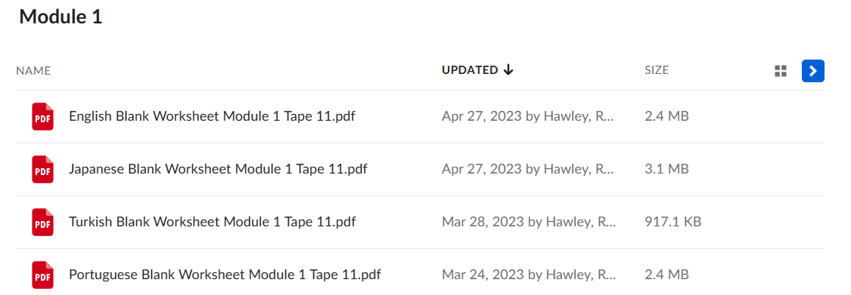
Task: Click the PDF icon for Turkish Blank Worksheet
Action: pos(42,222)
